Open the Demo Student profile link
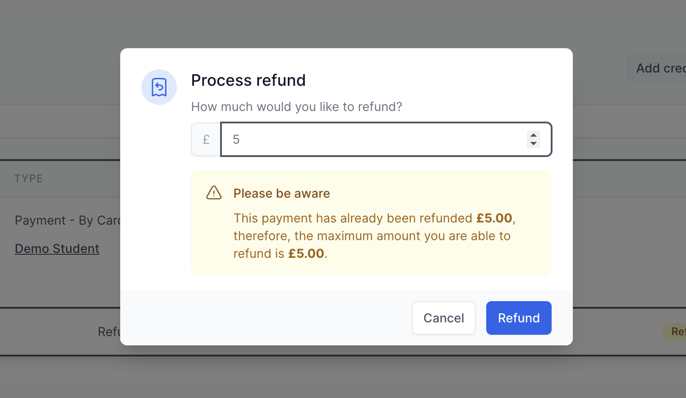 pos(57,248)
